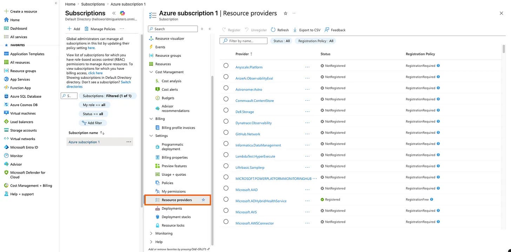Select the Astronomer.Astro radio button
511x252 pixels.
tap(226, 88)
